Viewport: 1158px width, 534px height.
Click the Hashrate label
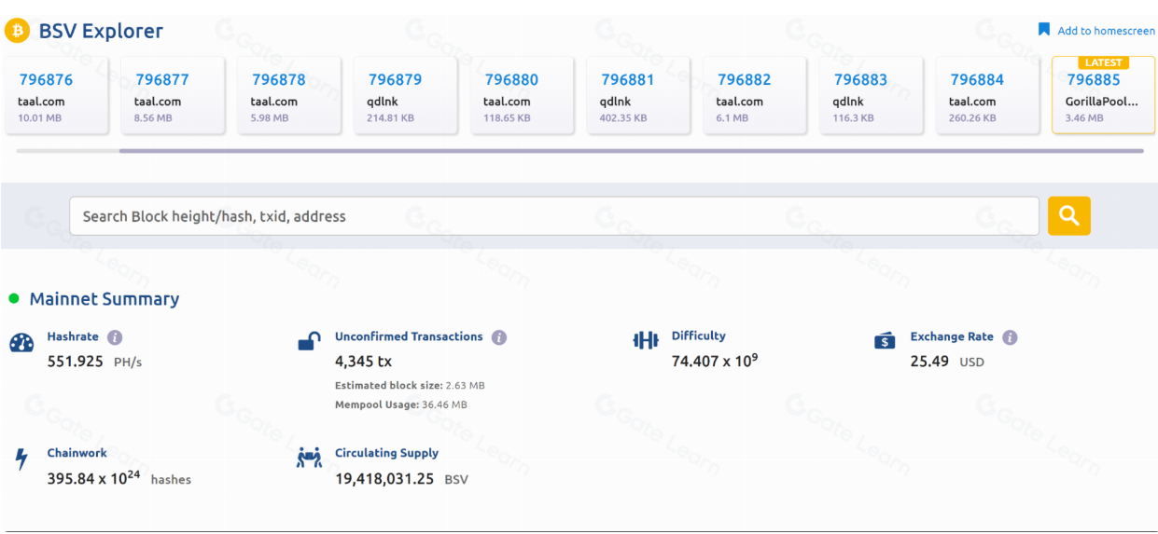coord(73,337)
